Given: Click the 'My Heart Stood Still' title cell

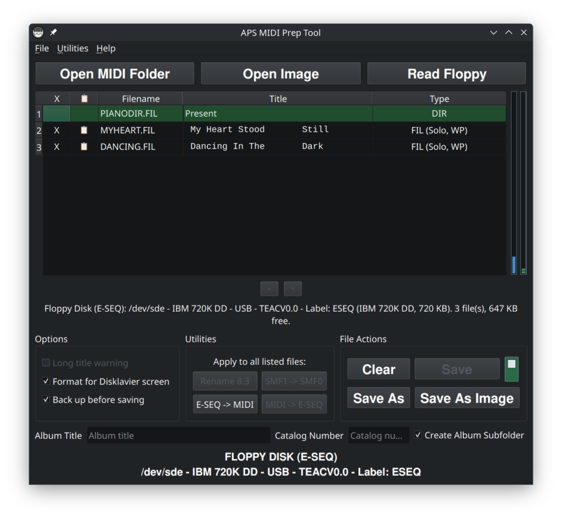Looking at the screenshot, I should tap(278, 131).
